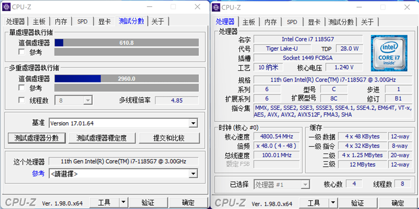The height and width of the screenshot is (209, 419).
Task: Click 名字 field Intel Core i7 1185G7
Action: coord(308,39)
